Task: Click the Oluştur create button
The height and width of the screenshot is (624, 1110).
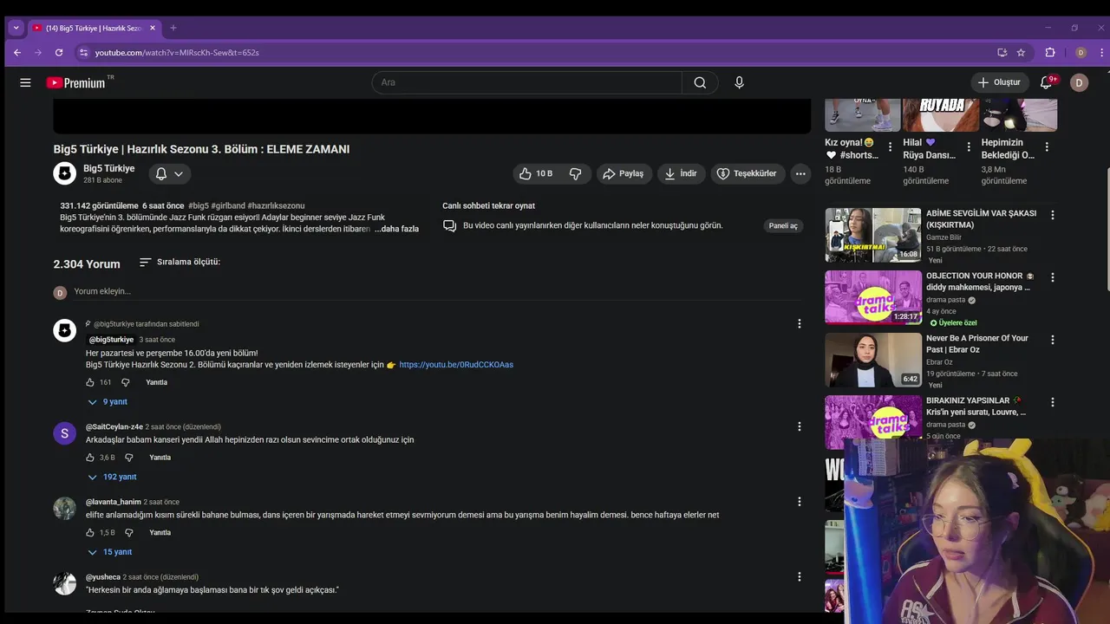Action: [999, 82]
